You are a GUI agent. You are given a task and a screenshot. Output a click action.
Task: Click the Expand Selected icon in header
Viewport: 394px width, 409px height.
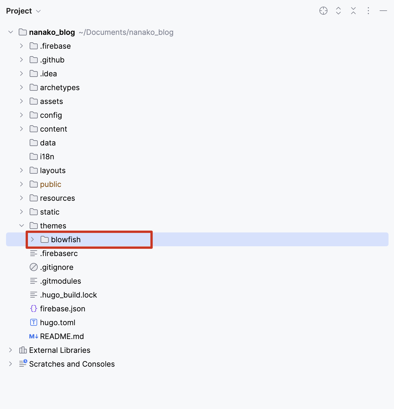[338, 11]
